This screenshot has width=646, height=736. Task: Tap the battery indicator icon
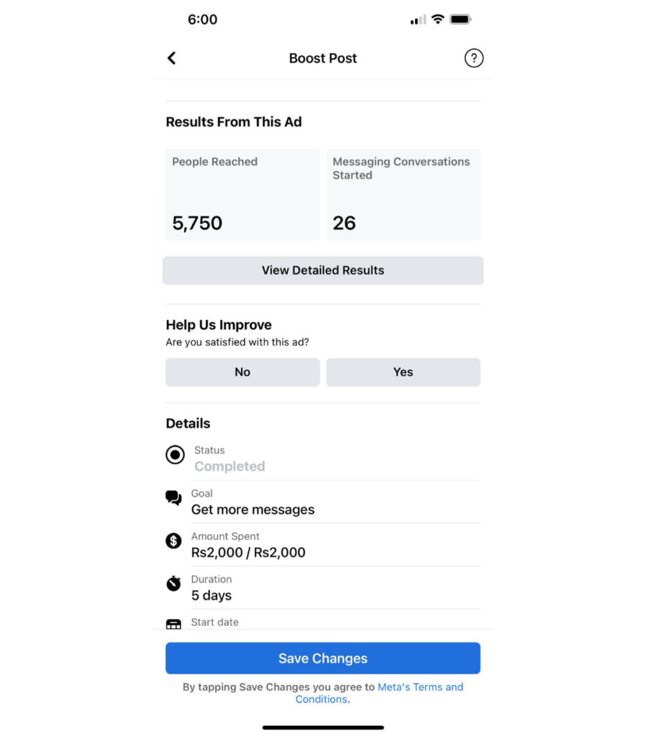click(460, 19)
